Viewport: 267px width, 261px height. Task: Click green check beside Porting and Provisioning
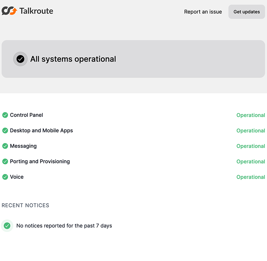[x=5, y=161]
